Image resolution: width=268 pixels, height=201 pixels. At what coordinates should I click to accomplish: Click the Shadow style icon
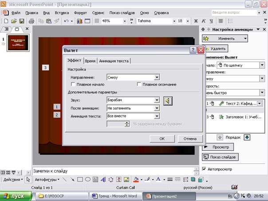point(193,179)
